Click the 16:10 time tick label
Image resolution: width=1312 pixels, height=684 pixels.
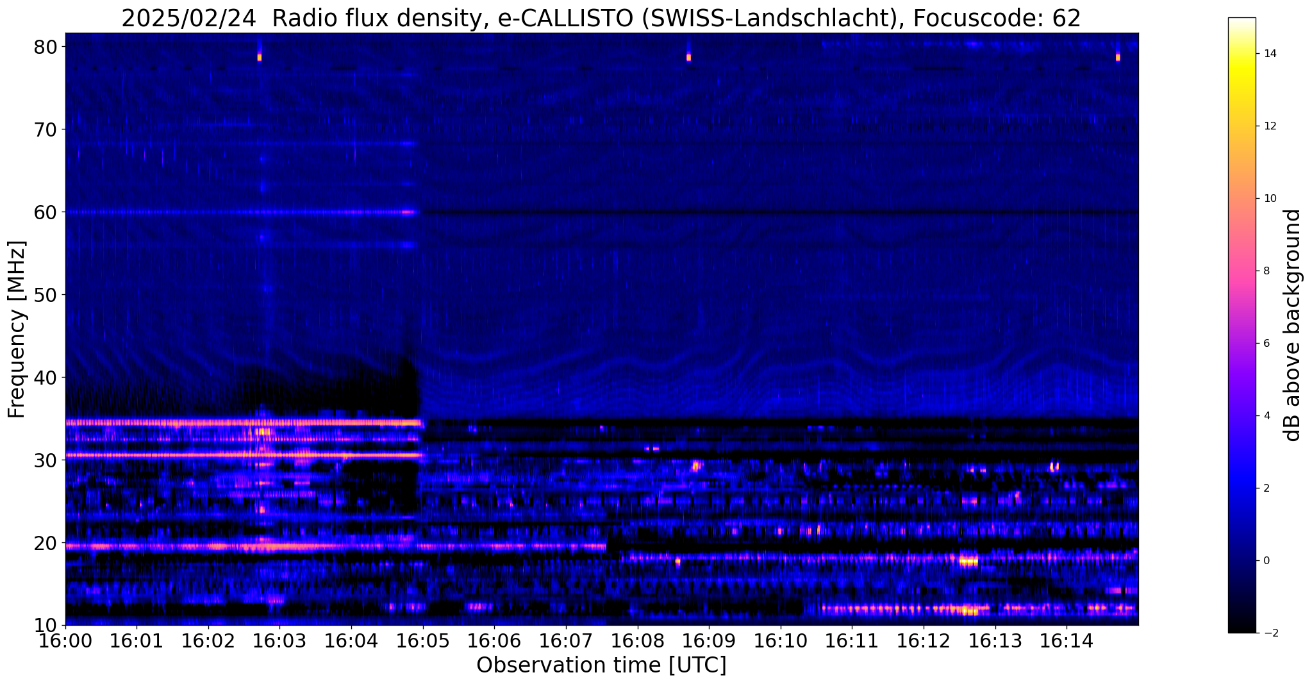[781, 640]
